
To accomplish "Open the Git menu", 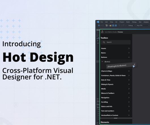I will click(116, 22).
